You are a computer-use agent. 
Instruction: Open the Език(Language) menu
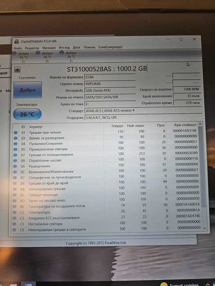click(110, 47)
